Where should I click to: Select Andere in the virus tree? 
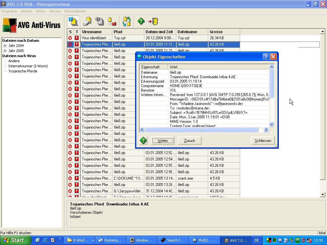click(14, 61)
